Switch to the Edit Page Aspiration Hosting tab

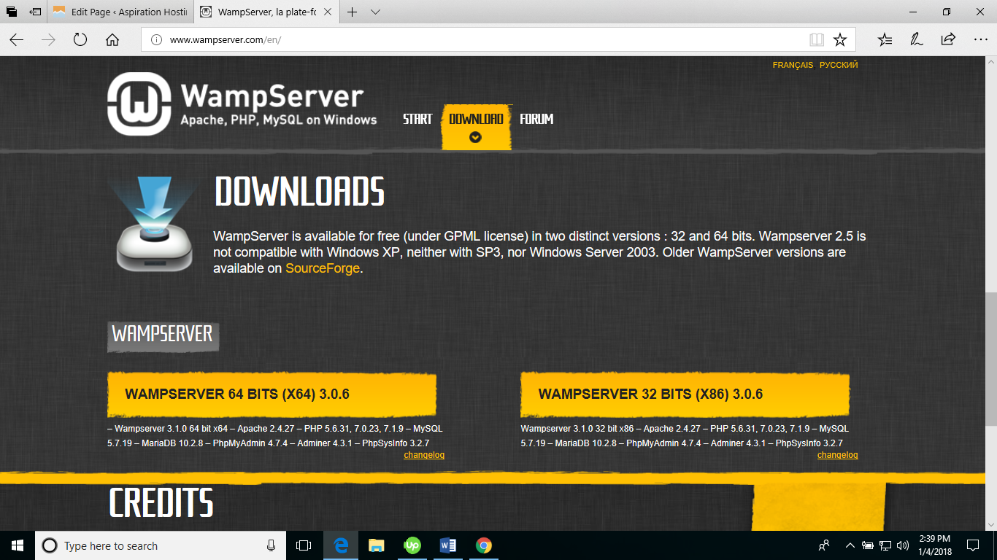120,12
